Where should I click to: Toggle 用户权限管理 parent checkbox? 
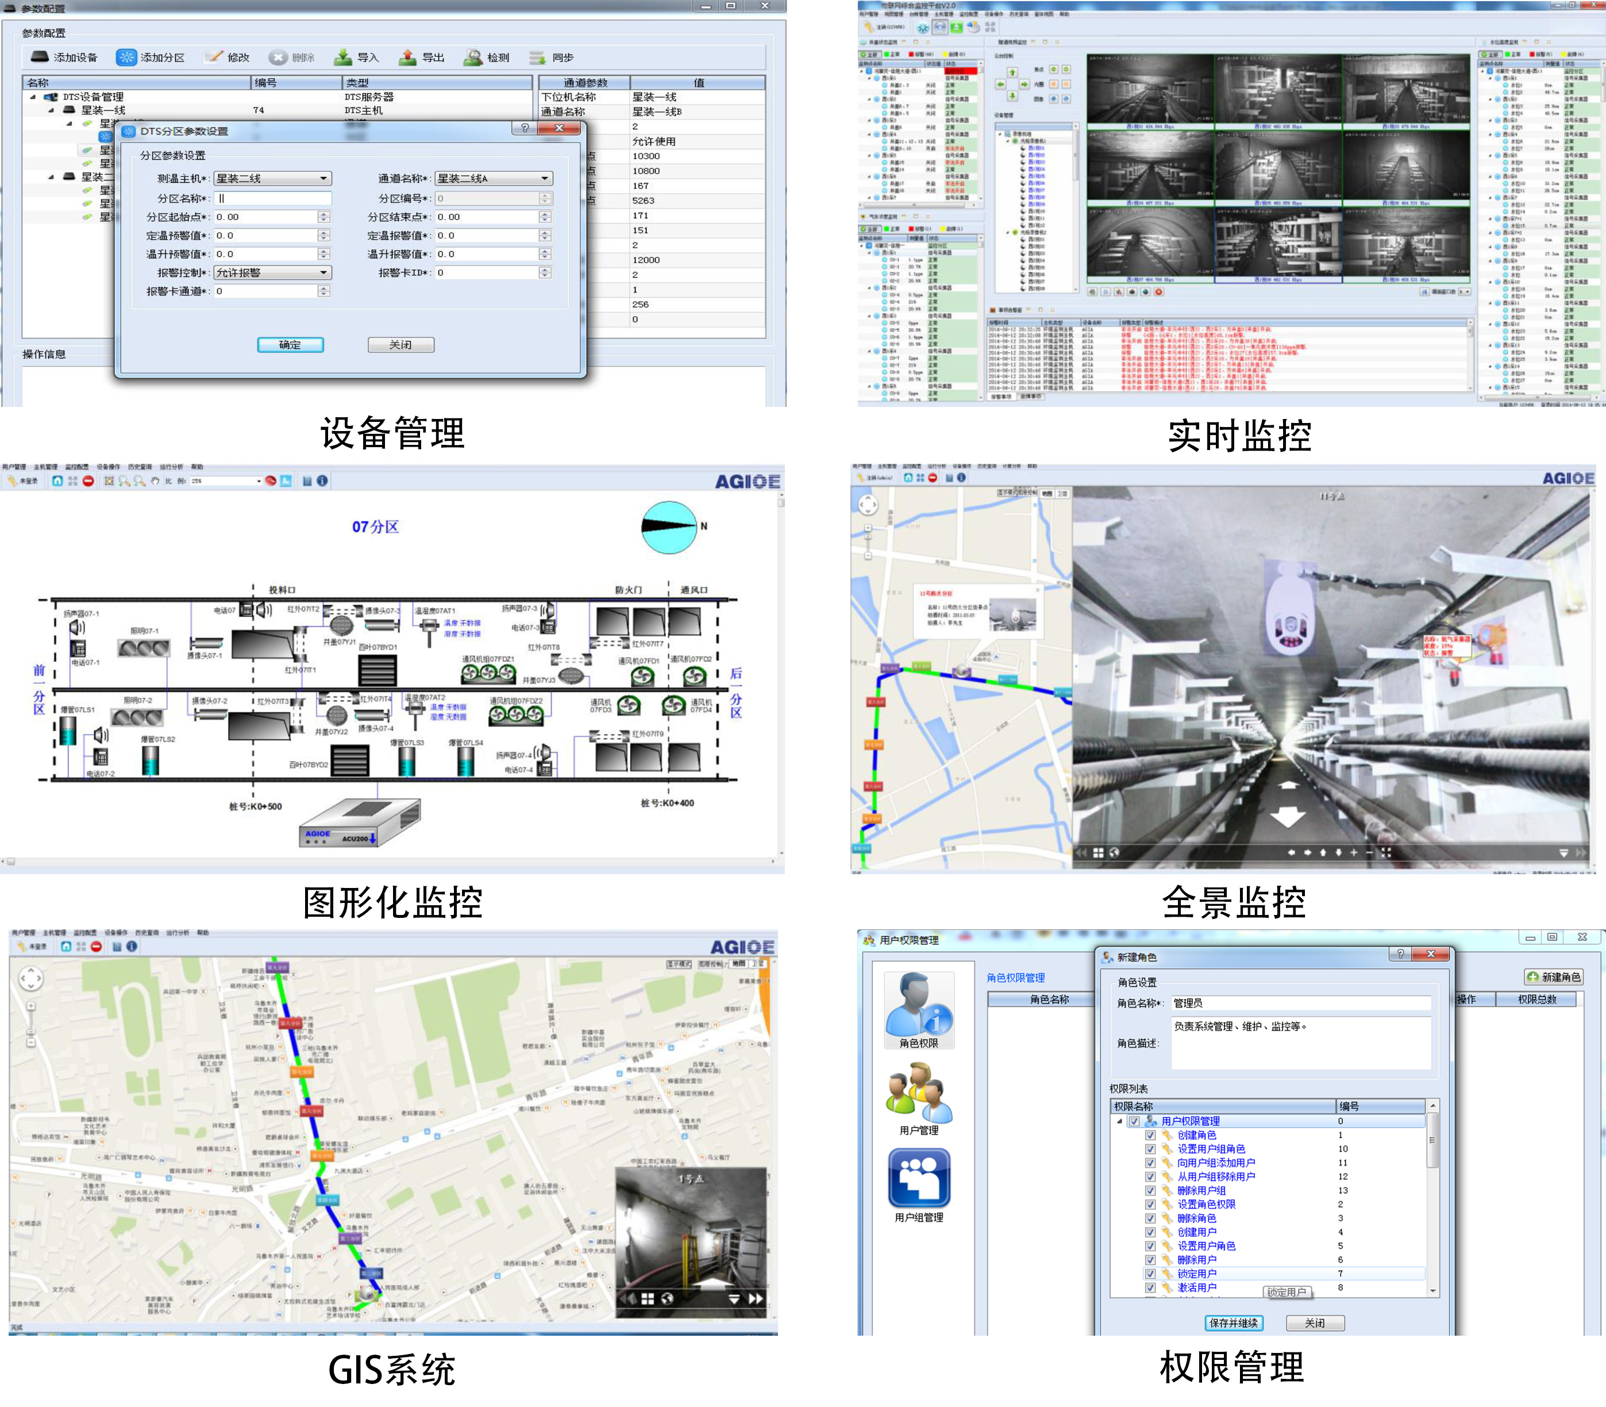click(1134, 1121)
